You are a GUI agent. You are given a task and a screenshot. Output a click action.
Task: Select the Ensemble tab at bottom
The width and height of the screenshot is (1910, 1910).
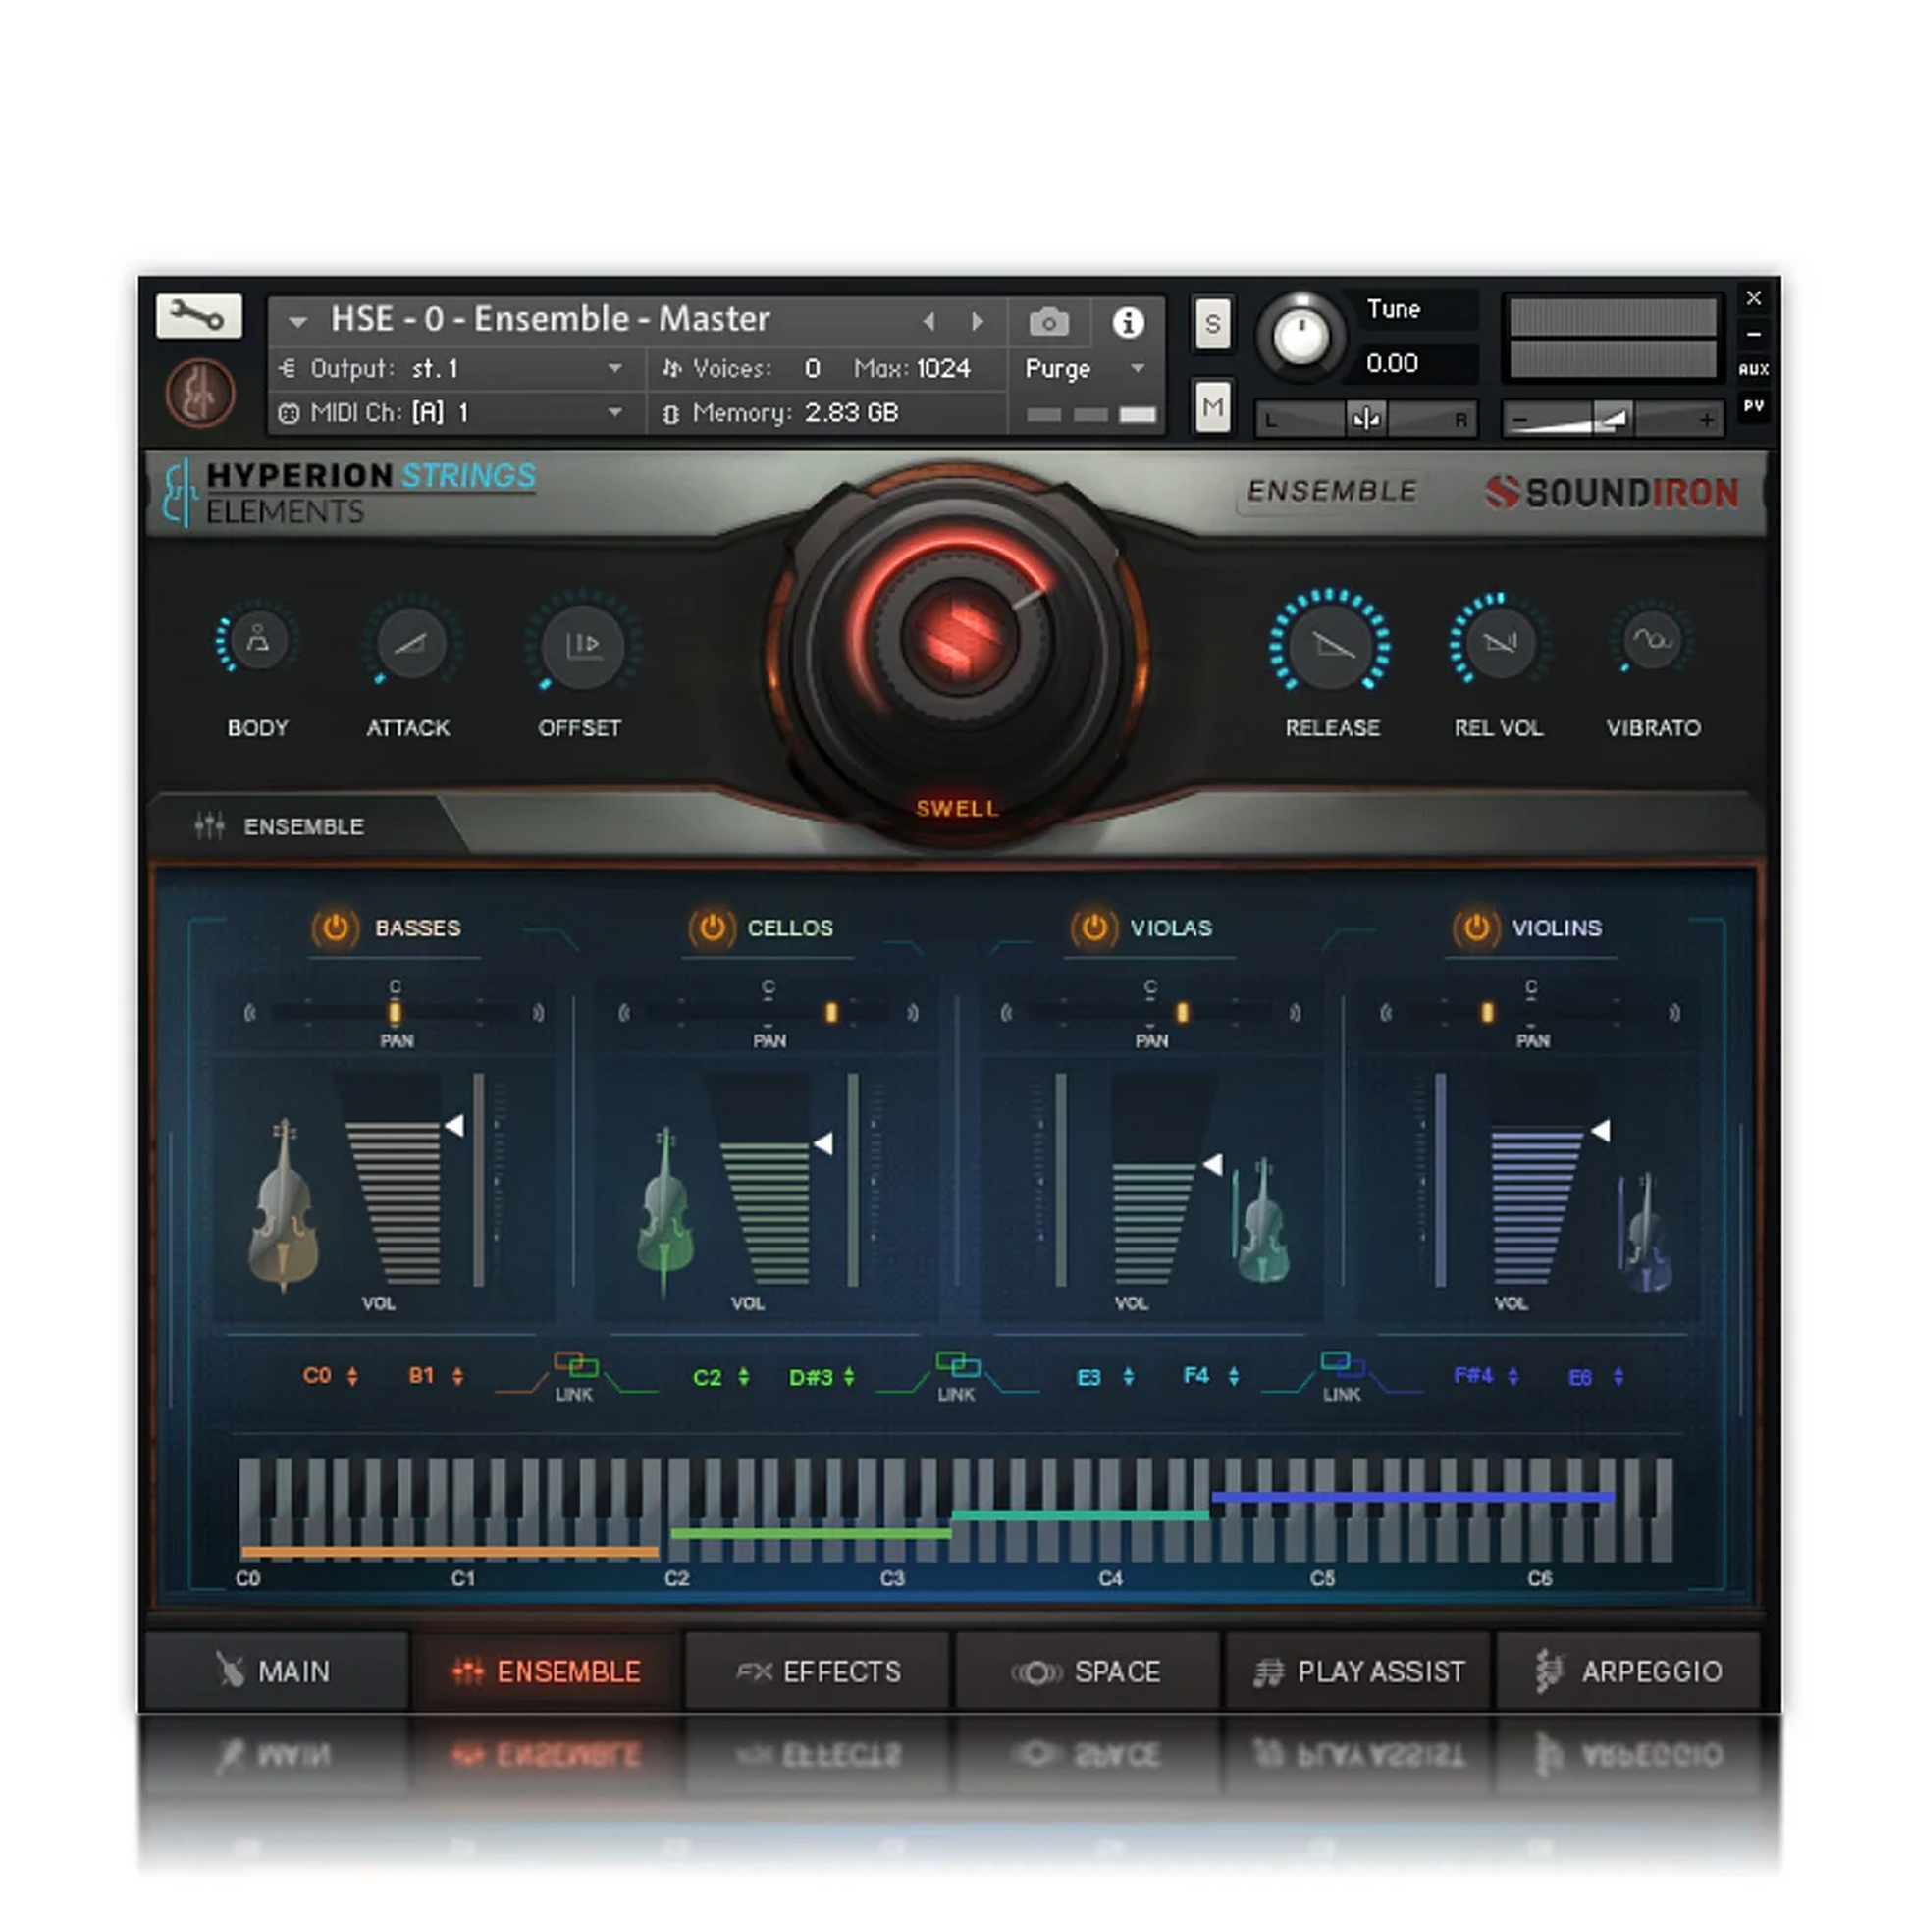(546, 1671)
